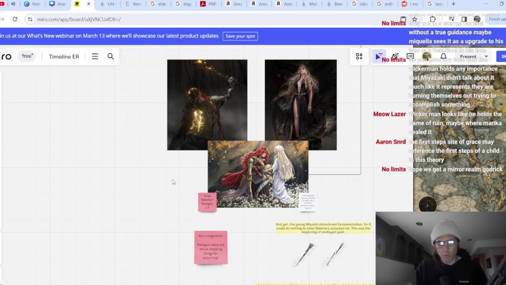
Task: Click the Elden Ring map emblem overlay
Action: tap(428, 204)
